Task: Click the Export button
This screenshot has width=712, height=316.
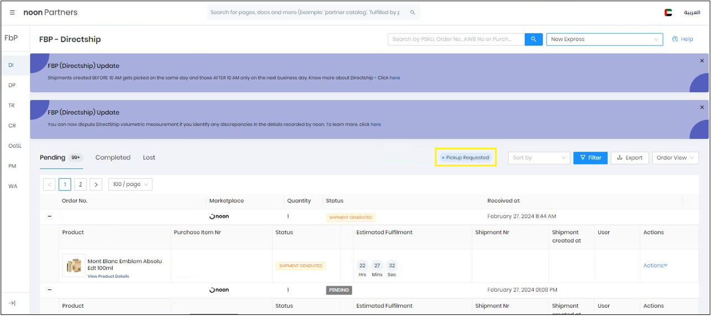Action: (630, 158)
